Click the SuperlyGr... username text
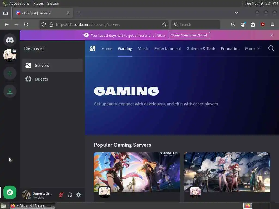The width and height of the screenshot is (279, 209). click(x=42, y=193)
